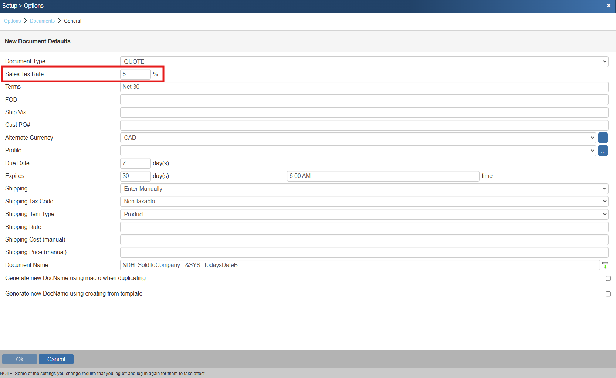Go to Options breadcrumb link
The image size is (616, 378).
click(x=12, y=21)
